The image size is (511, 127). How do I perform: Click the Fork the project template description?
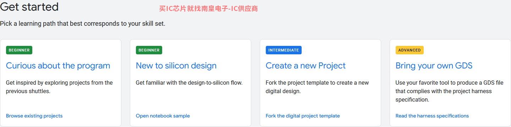click(x=317, y=87)
